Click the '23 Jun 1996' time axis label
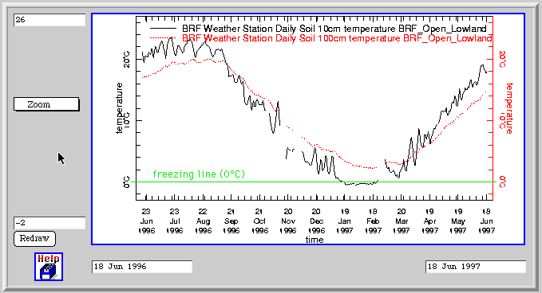Image resolution: width=542 pixels, height=293 pixels. click(146, 221)
